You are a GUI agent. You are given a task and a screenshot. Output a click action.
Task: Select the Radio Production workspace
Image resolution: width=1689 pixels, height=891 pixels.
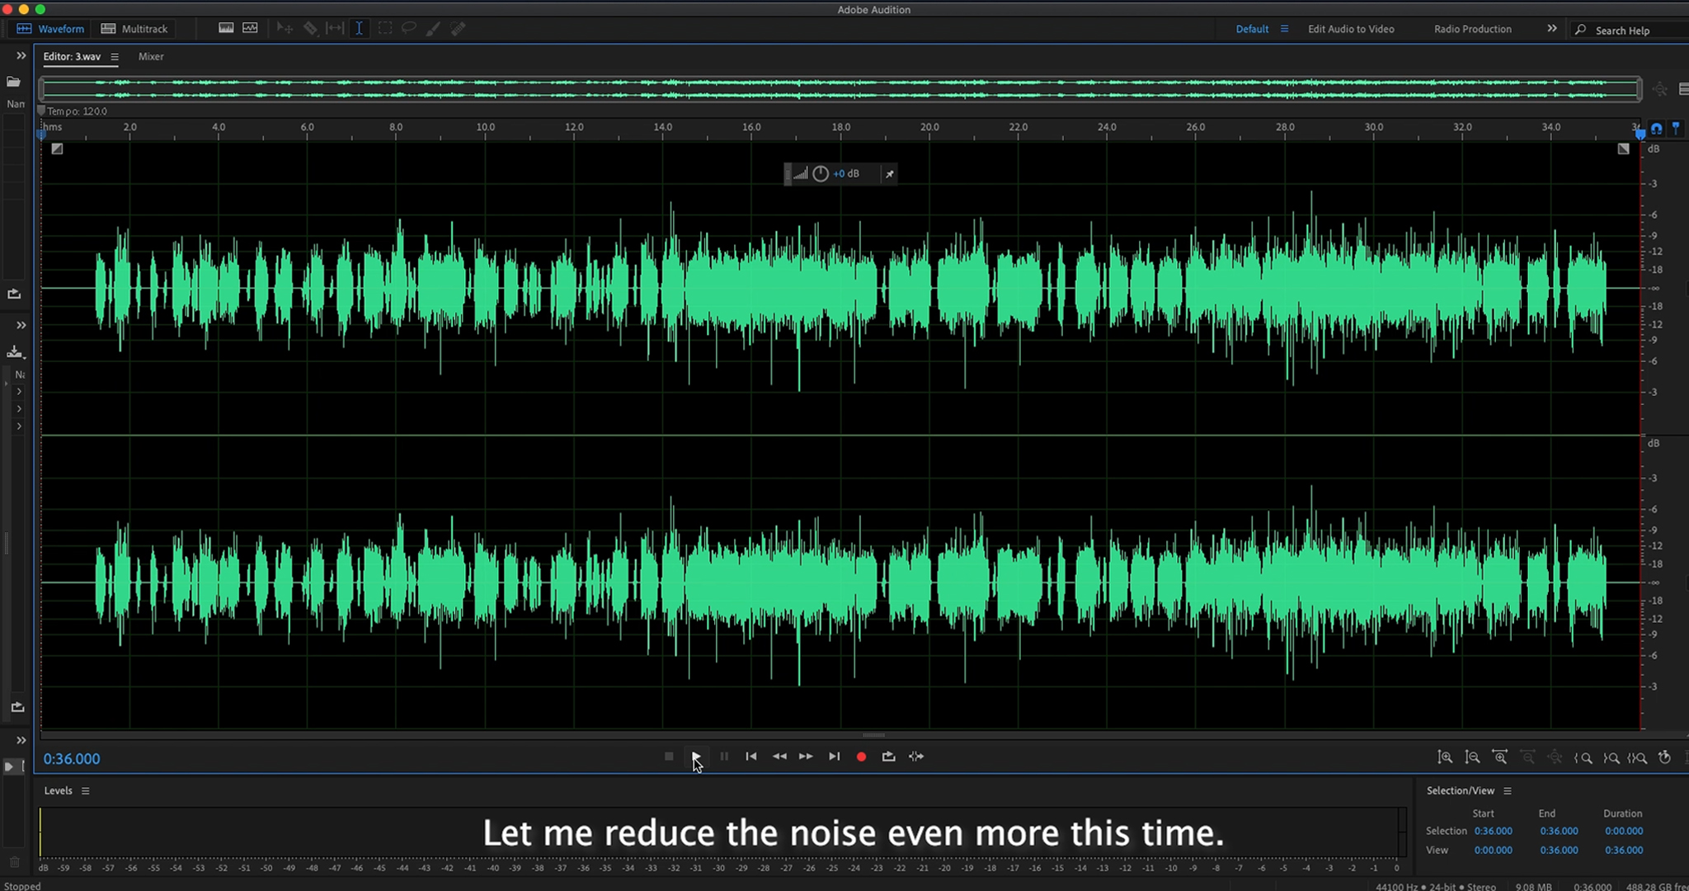(x=1472, y=29)
